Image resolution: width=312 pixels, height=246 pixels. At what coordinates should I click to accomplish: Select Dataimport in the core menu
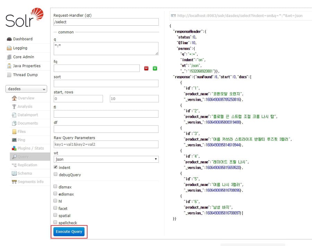(27, 115)
